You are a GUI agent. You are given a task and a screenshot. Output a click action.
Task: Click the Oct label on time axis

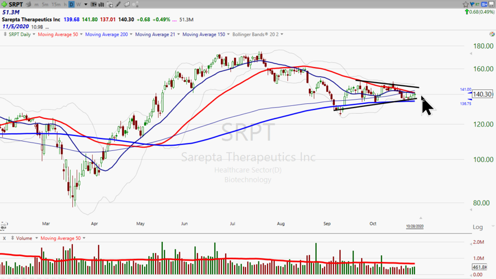pos(373,223)
